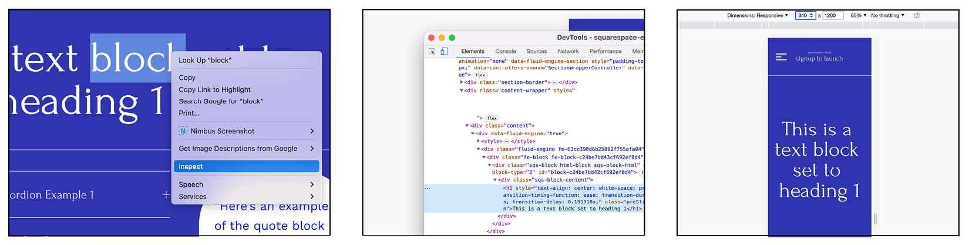Open Get Image Descriptions from Google submenu
The image size is (969, 245).
point(247,149)
